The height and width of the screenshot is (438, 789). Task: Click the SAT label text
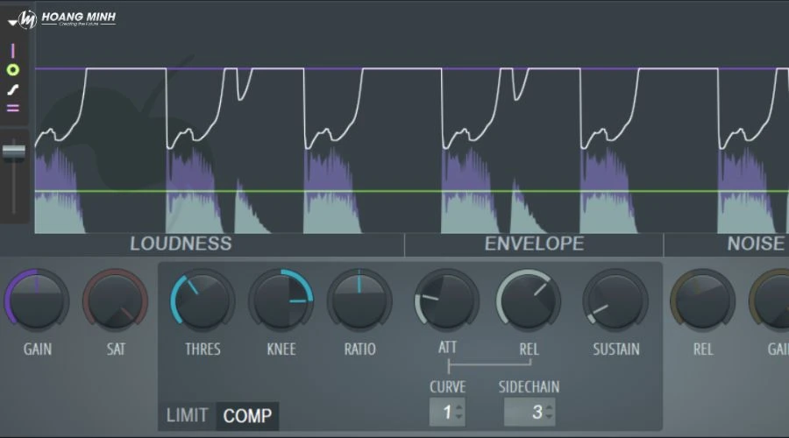tap(115, 349)
